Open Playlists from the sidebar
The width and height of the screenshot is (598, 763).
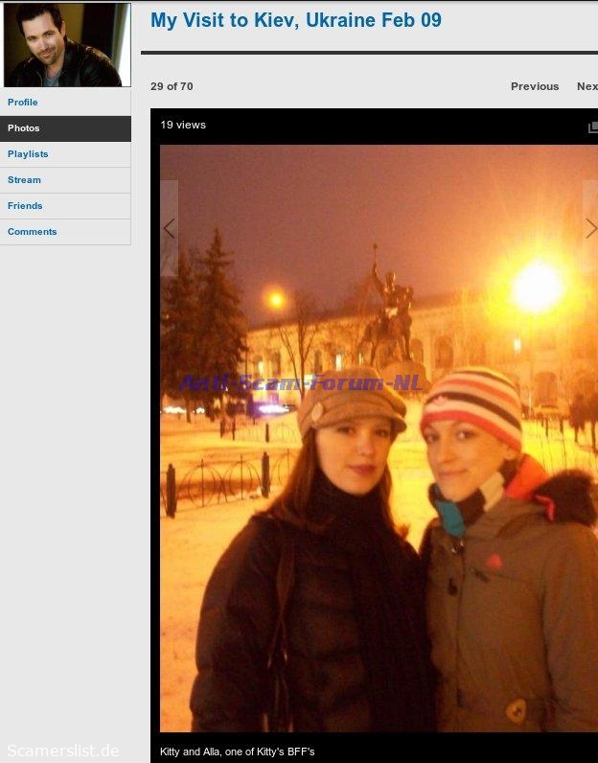[28, 154]
